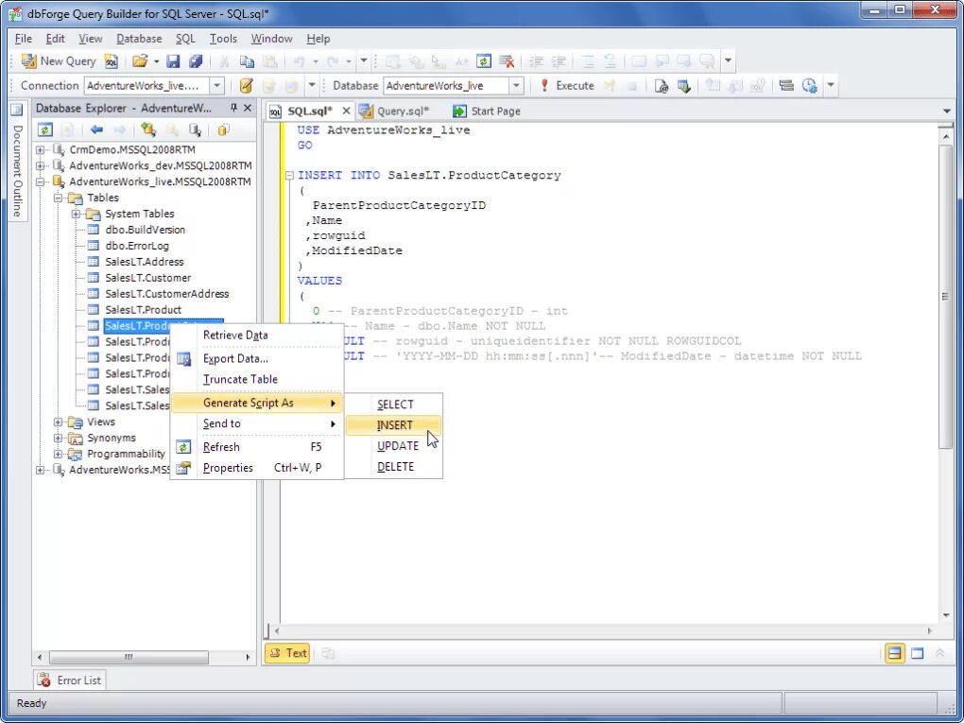The height and width of the screenshot is (723, 964).
Task: Select the SalesLT.CustomerAddress table
Action: (166, 294)
